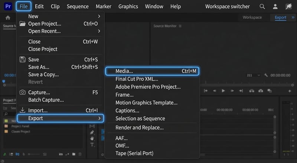This screenshot has height=163, width=297.
Task: Step forward one frame in Source Monitor
Action: pyautogui.click(x=232, y=91)
